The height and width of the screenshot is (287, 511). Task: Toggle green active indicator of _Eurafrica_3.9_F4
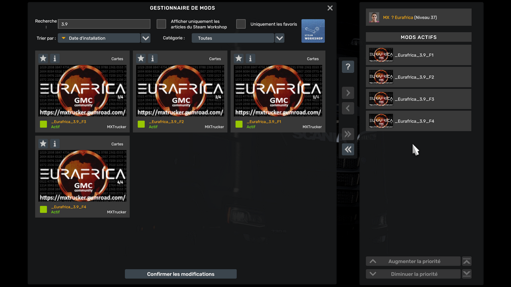tap(43, 209)
